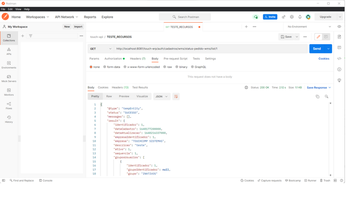Copy the response body with copy icon

[x=318, y=97]
